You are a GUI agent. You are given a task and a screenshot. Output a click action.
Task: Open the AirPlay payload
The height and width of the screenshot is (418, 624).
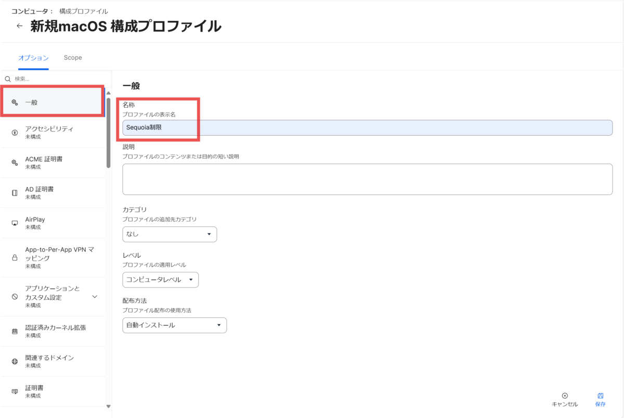click(x=53, y=223)
